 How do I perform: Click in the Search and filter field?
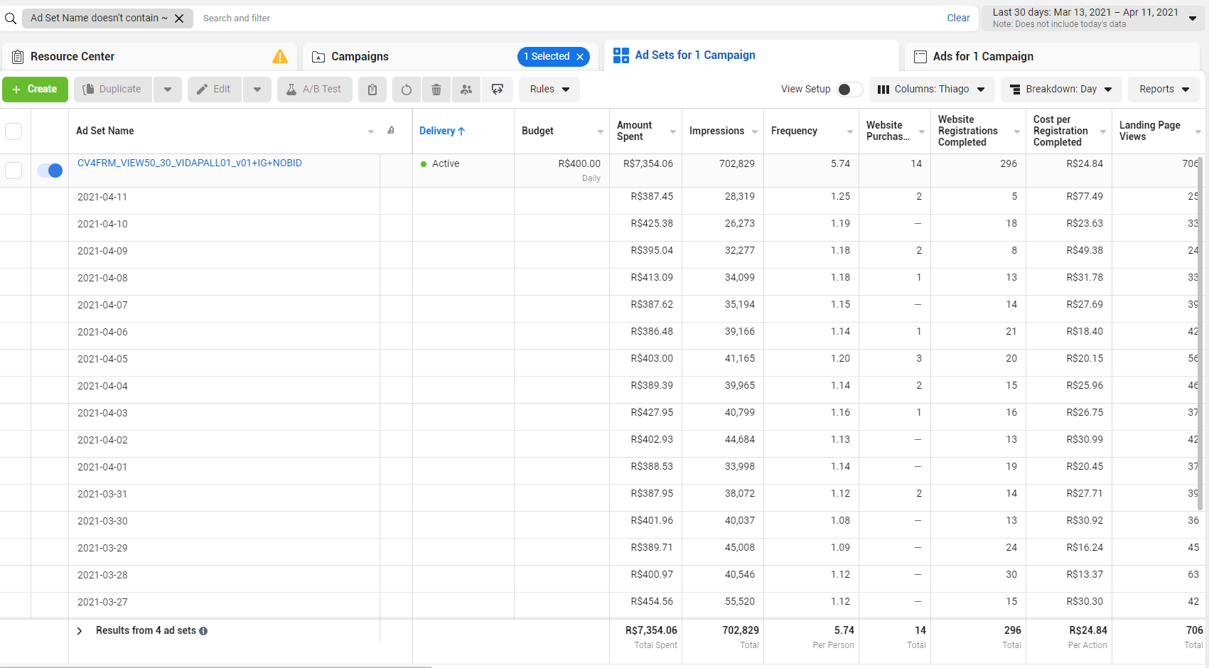click(x=569, y=18)
